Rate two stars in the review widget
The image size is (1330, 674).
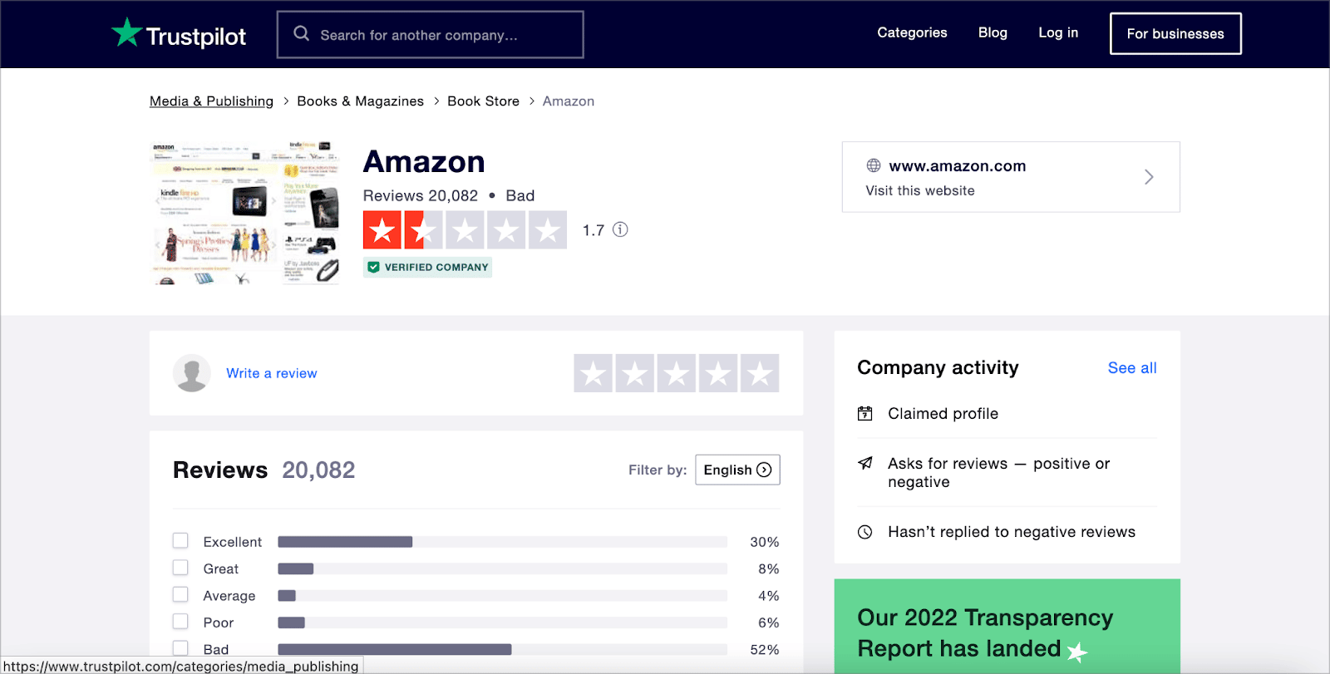point(635,373)
